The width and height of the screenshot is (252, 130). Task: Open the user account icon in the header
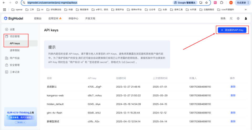coord(246,19)
